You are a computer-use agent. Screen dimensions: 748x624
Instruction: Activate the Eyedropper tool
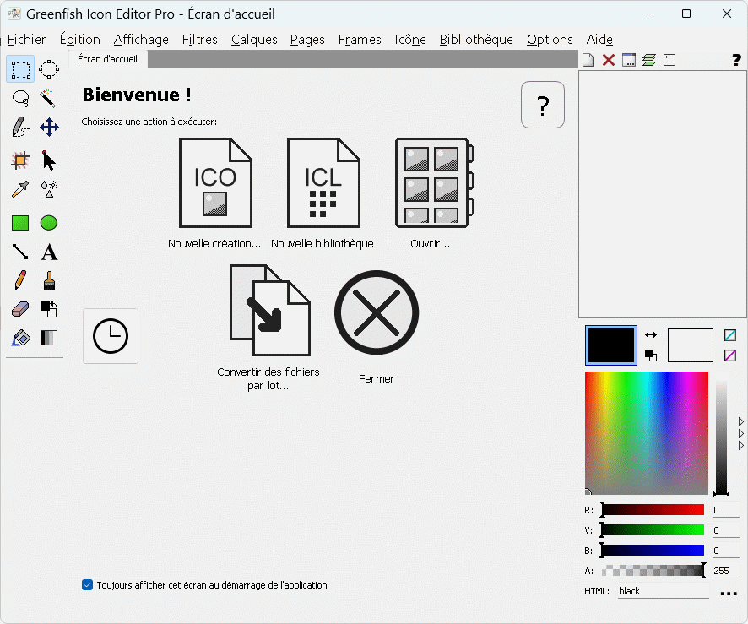point(20,189)
